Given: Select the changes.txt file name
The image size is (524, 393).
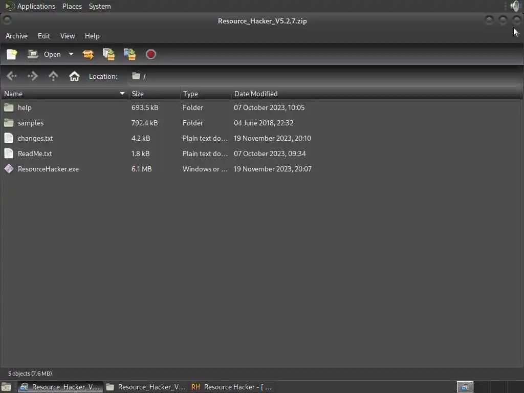Looking at the screenshot, I should click(x=35, y=138).
